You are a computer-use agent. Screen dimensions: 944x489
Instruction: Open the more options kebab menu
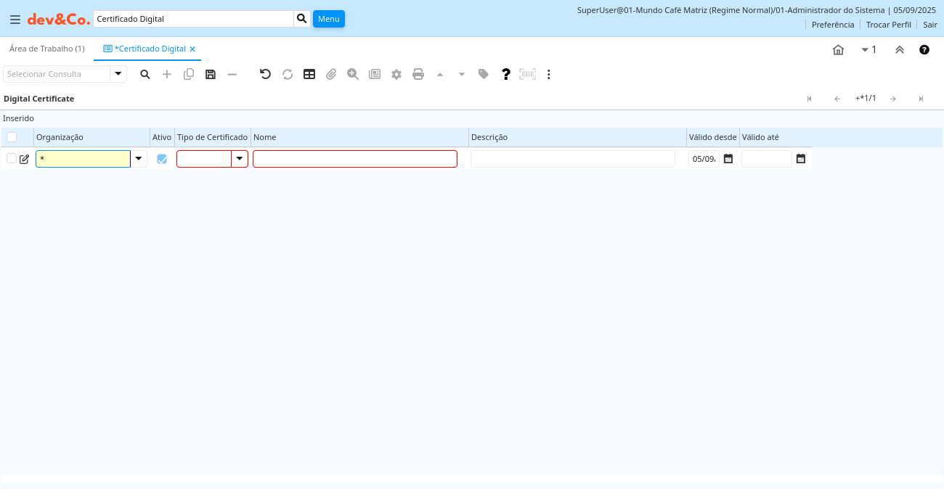coord(549,74)
